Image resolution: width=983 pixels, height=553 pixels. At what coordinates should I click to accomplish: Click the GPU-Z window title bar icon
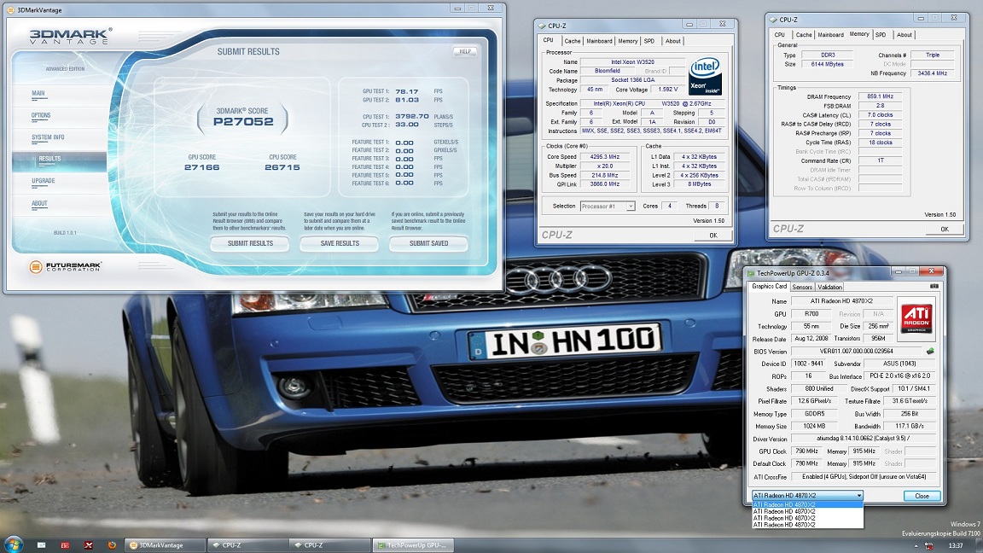[x=750, y=273]
